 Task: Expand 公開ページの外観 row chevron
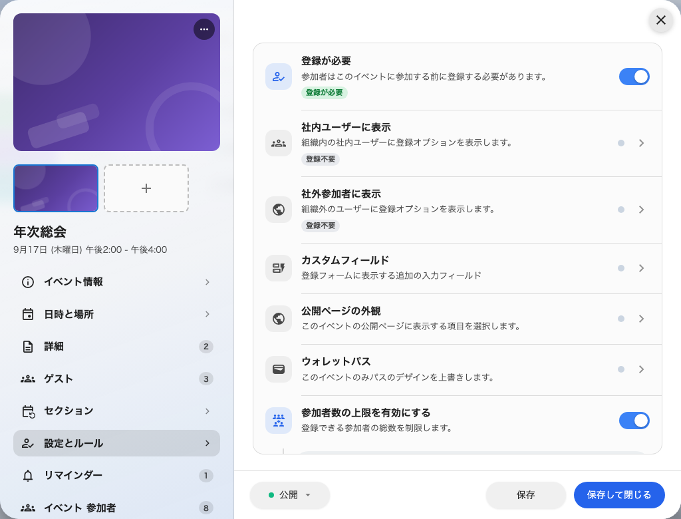[642, 319]
